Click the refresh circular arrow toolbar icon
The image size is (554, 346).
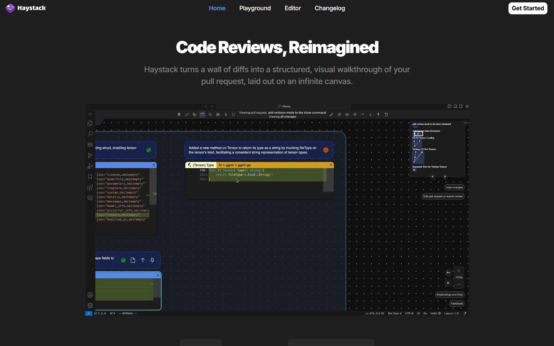pyautogui.click(x=233, y=115)
